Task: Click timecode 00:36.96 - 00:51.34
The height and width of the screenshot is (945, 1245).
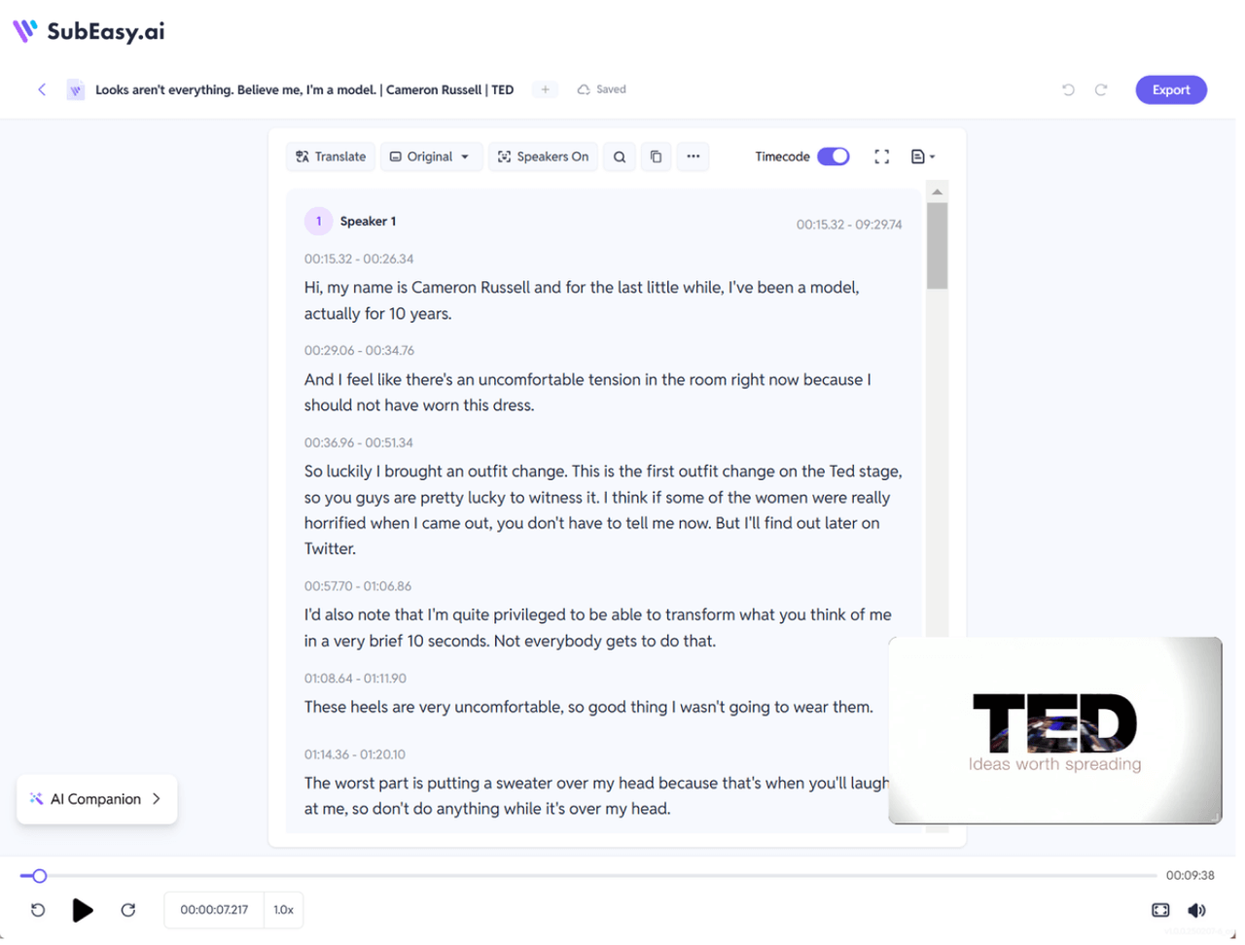Action: 359,443
